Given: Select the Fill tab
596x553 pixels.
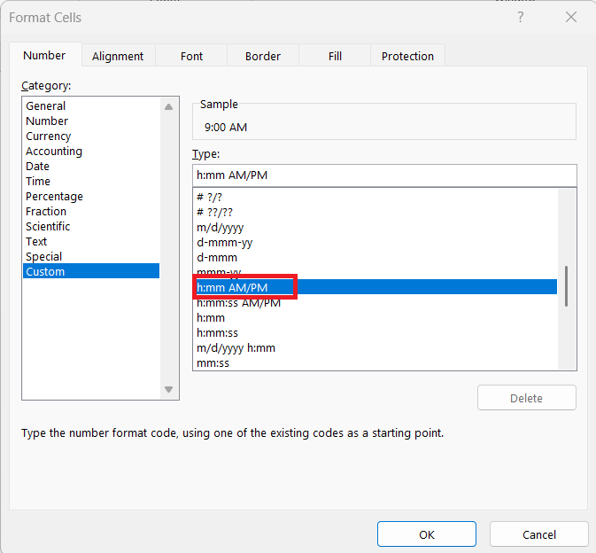Looking at the screenshot, I should pos(335,57).
